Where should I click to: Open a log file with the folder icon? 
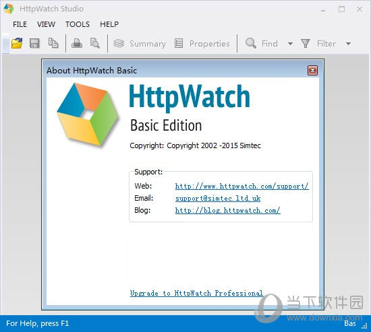pyautogui.click(x=17, y=43)
